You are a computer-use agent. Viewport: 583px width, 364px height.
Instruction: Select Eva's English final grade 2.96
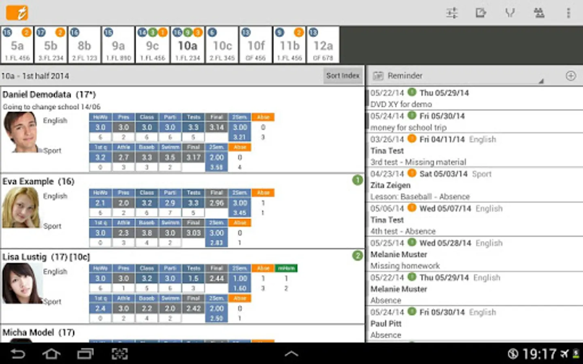point(217,203)
